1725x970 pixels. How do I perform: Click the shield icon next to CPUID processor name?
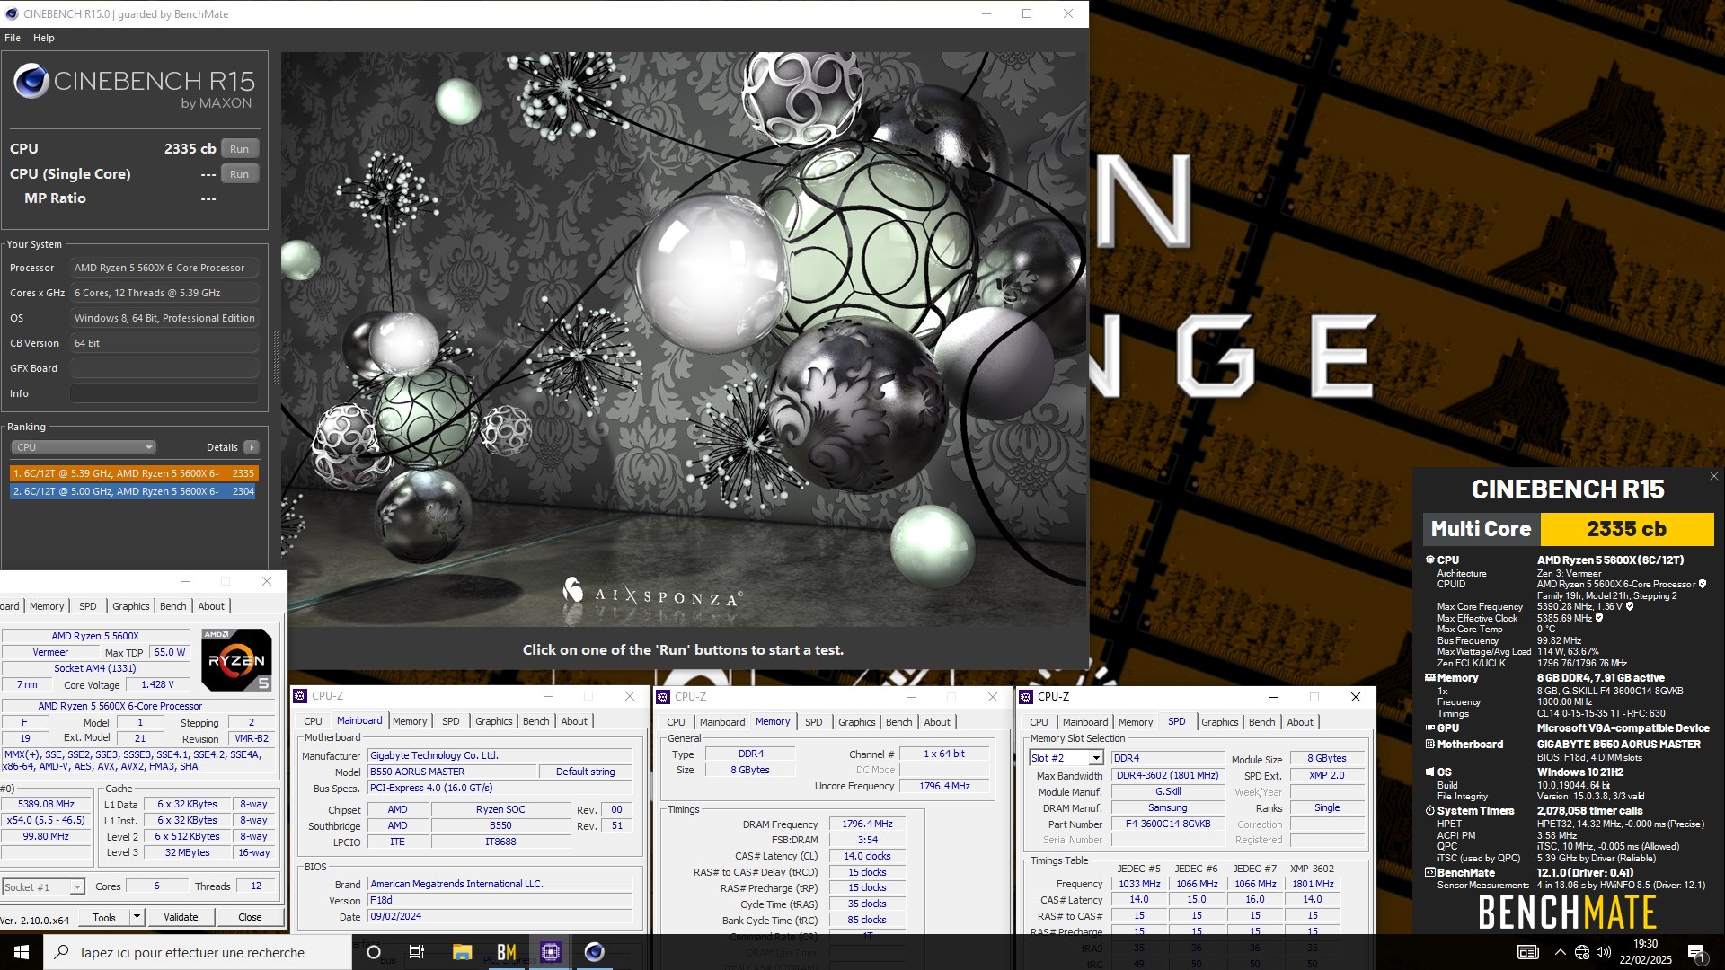click(1702, 585)
